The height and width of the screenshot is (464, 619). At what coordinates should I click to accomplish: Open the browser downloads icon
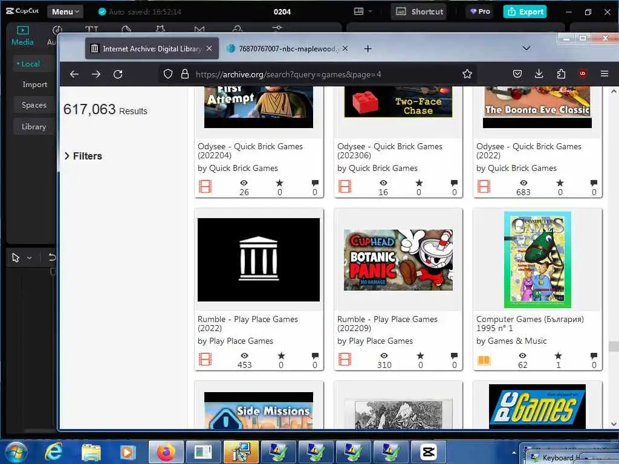click(x=539, y=74)
